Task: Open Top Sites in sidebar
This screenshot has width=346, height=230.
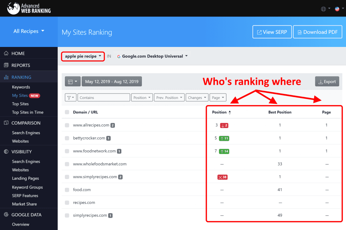Action: tap(20, 104)
